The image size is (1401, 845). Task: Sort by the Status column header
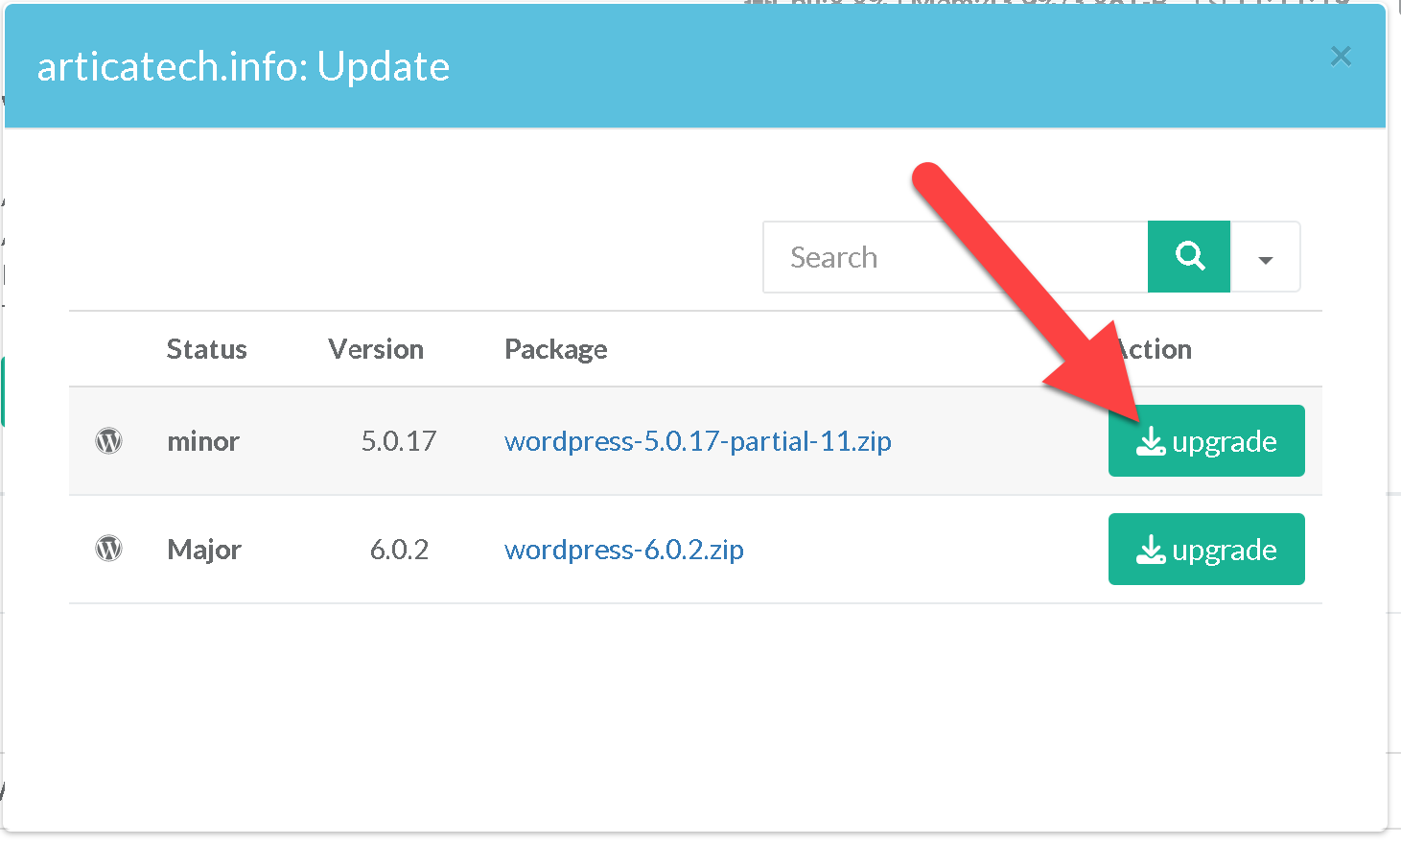click(x=207, y=349)
